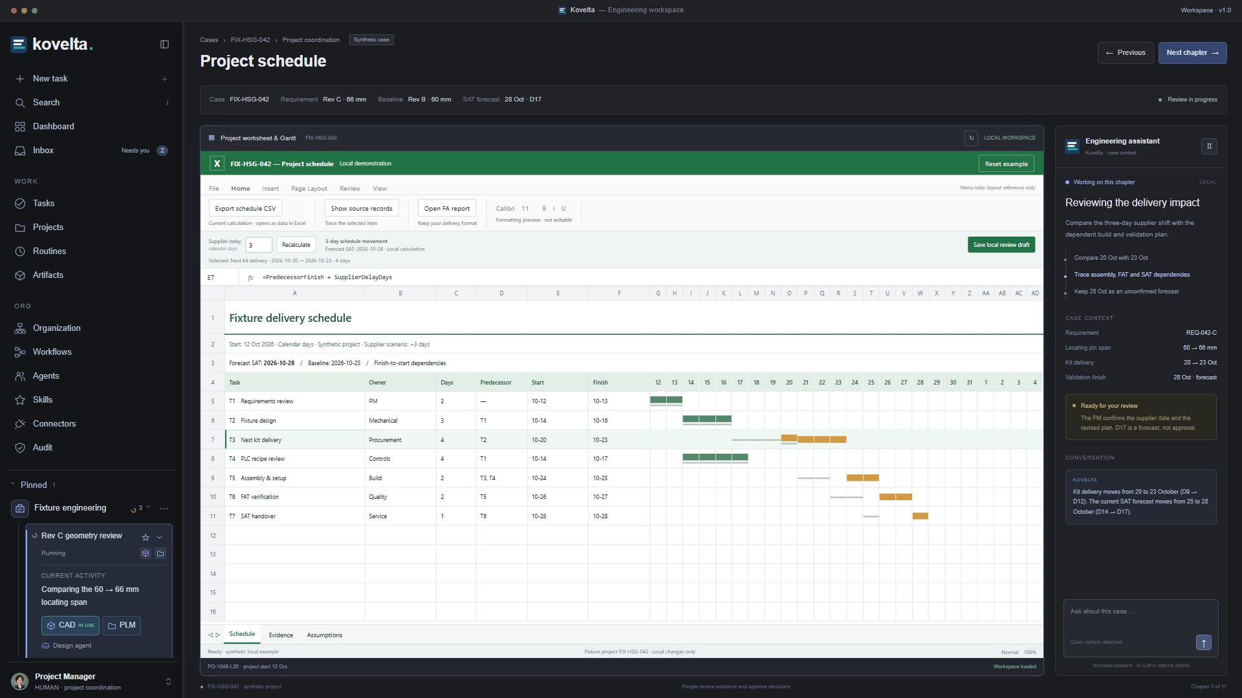
Task: Collapse the Pinned section
Action: (12, 485)
